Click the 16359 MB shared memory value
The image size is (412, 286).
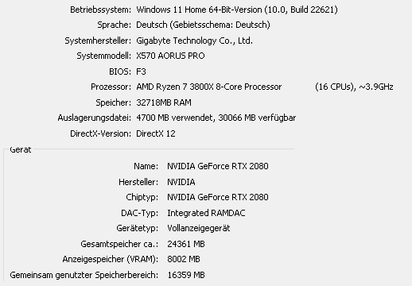186,275
